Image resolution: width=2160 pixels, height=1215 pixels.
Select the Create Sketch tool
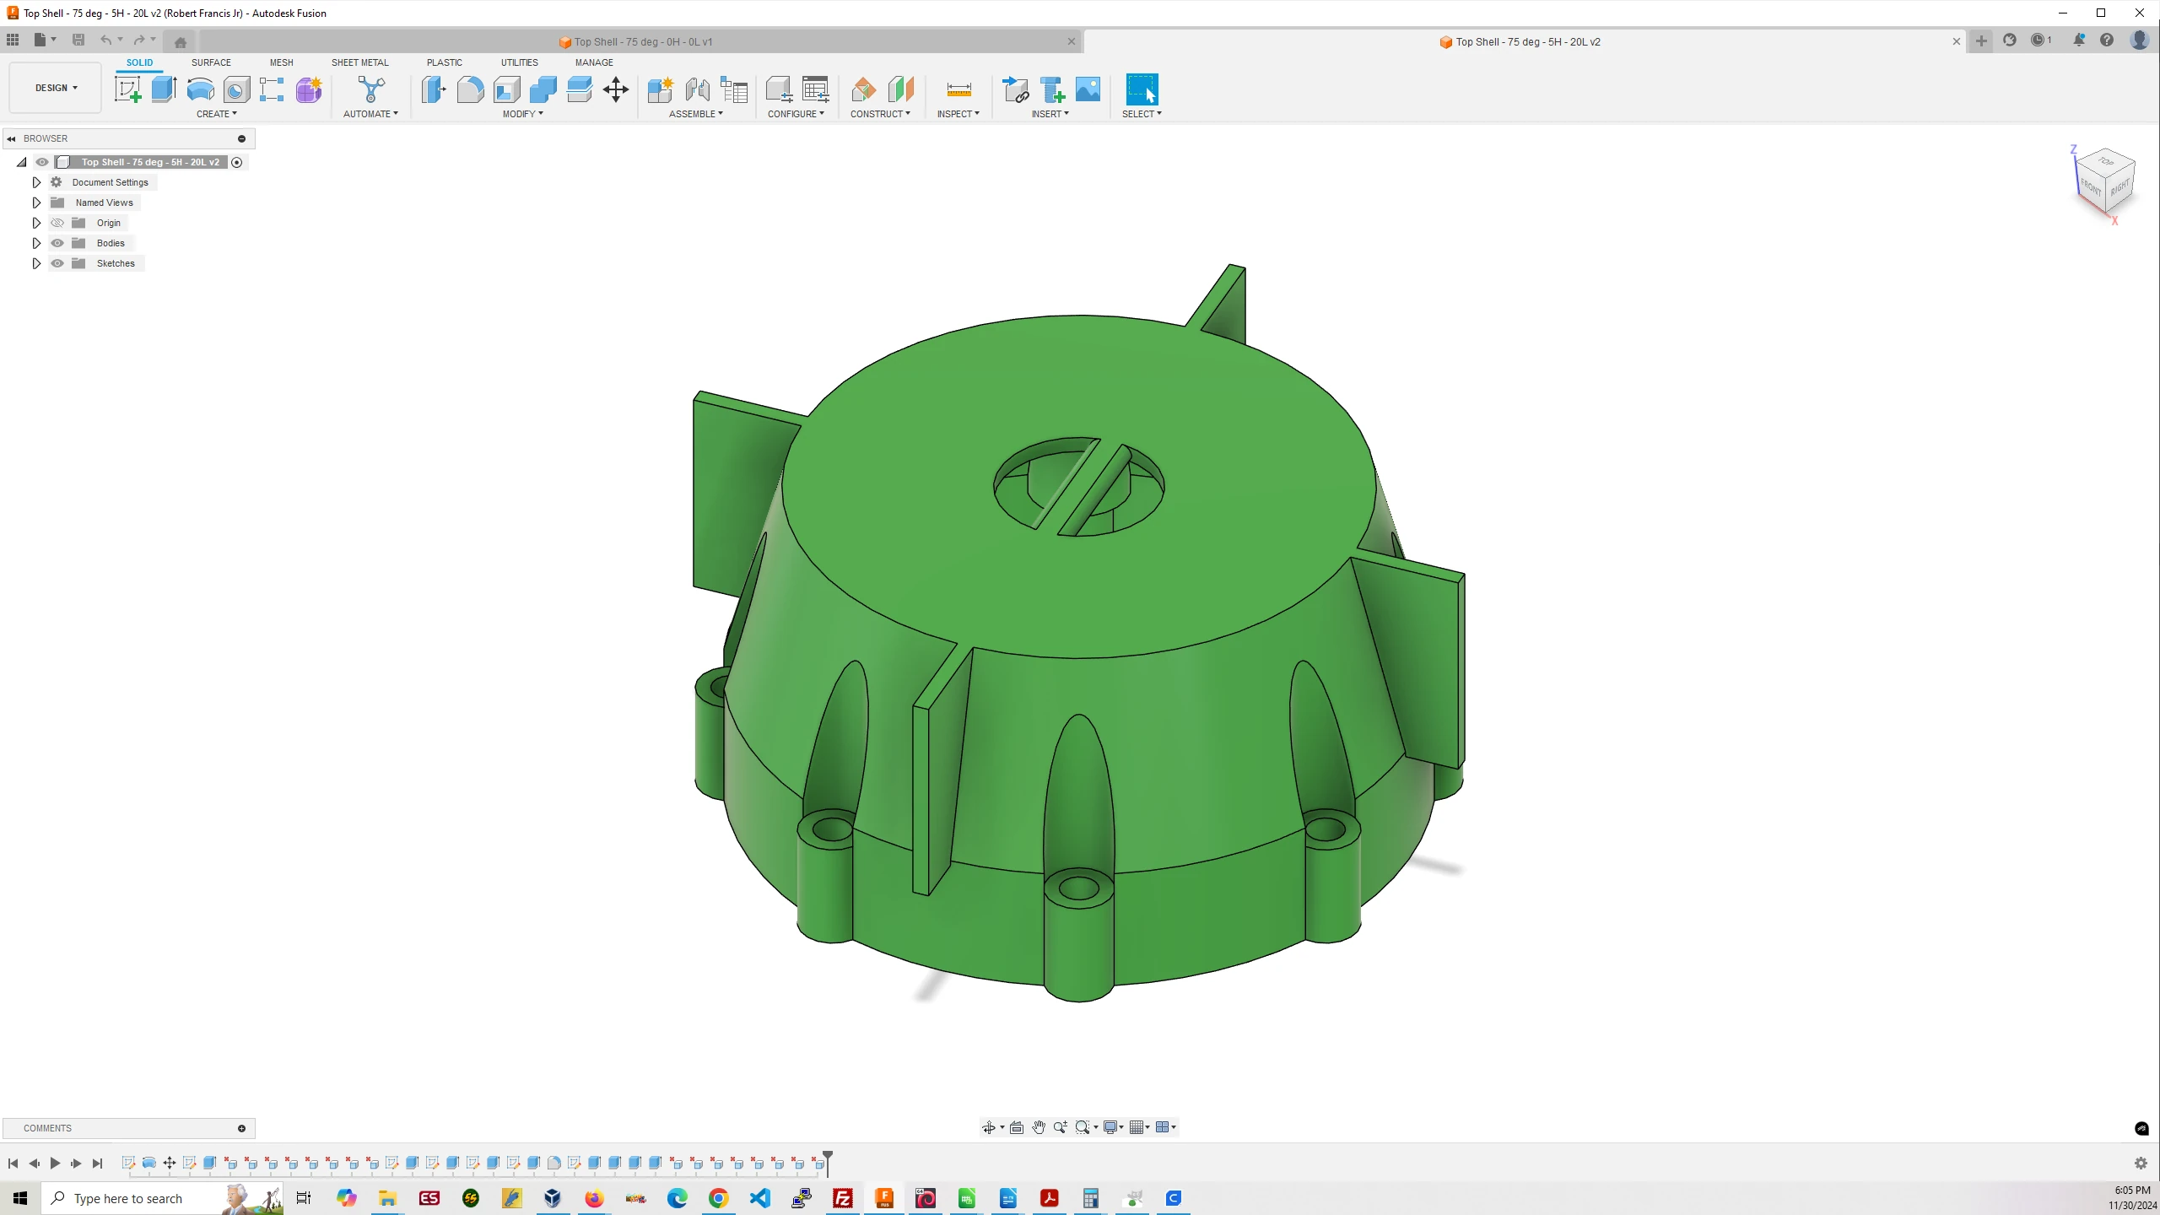(x=128, y=89)
